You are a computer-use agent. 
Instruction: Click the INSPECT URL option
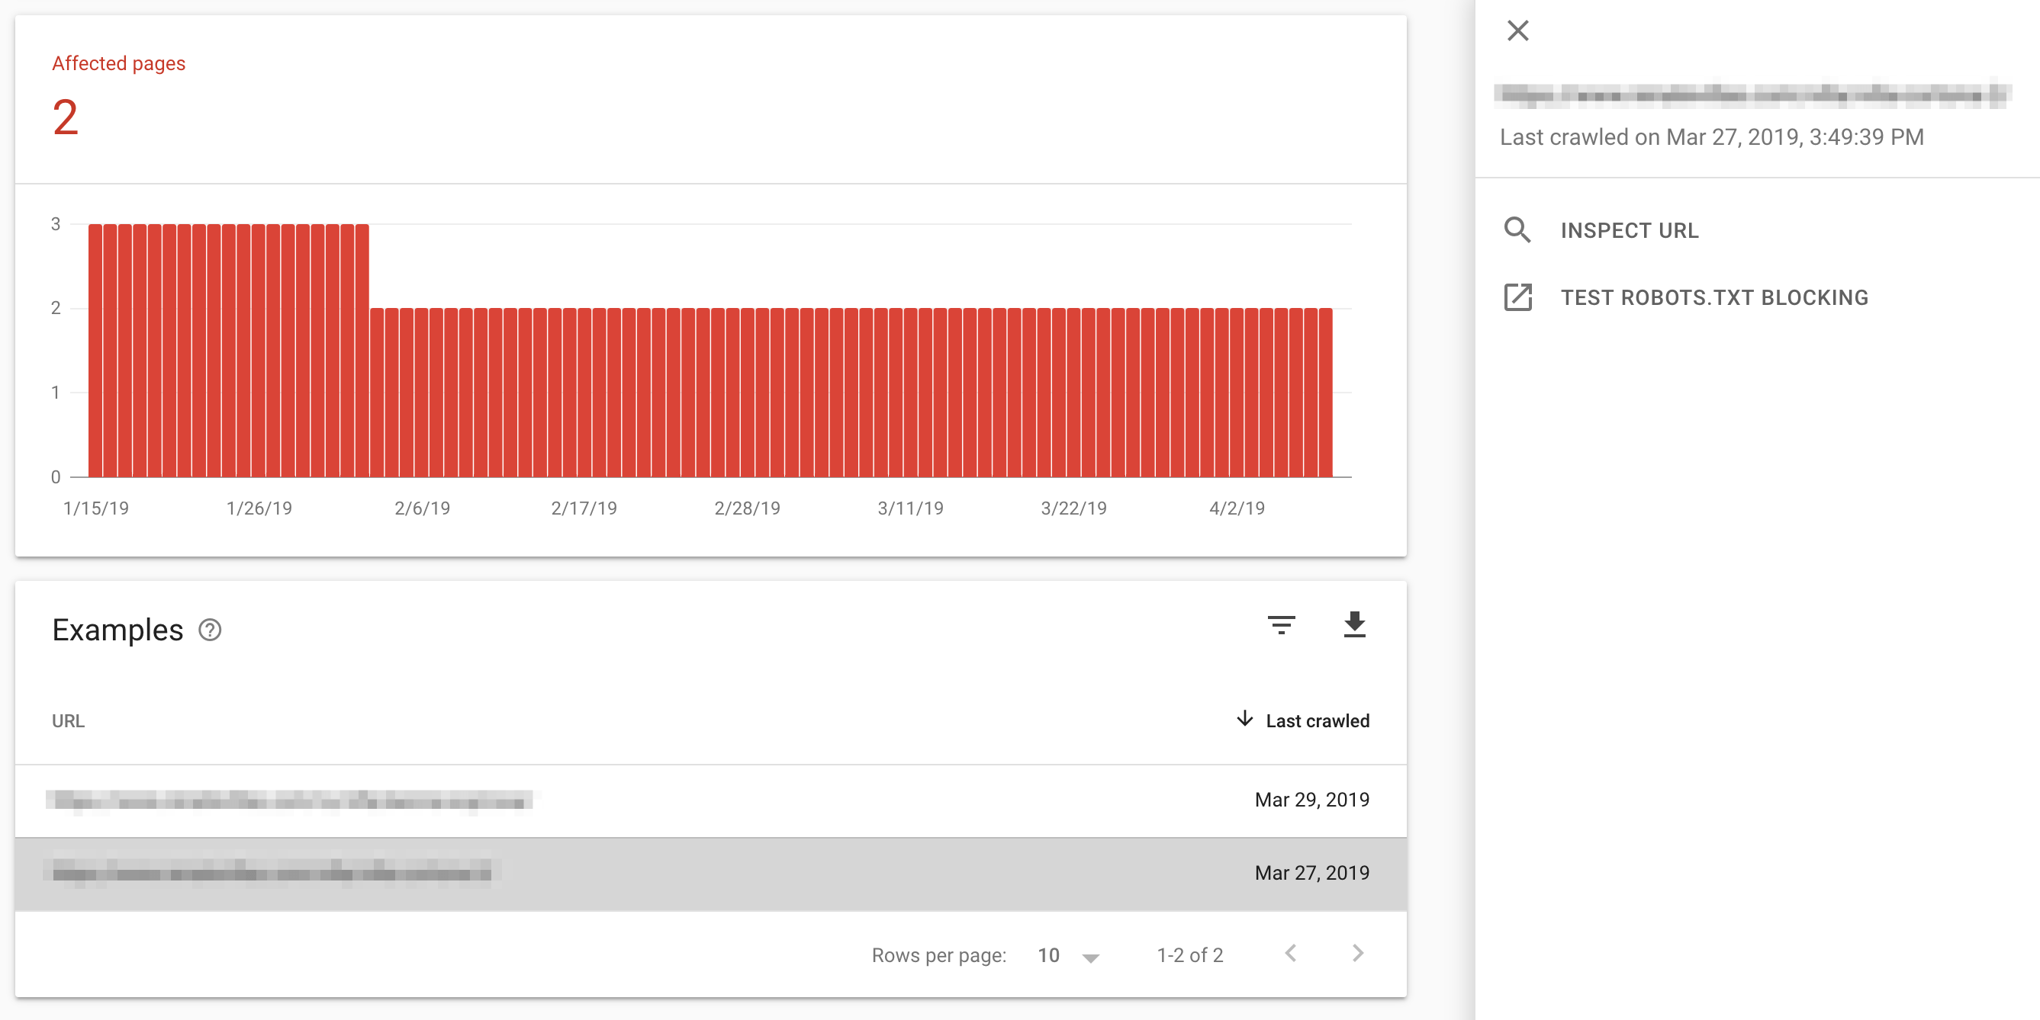(x=1629, y=230)
